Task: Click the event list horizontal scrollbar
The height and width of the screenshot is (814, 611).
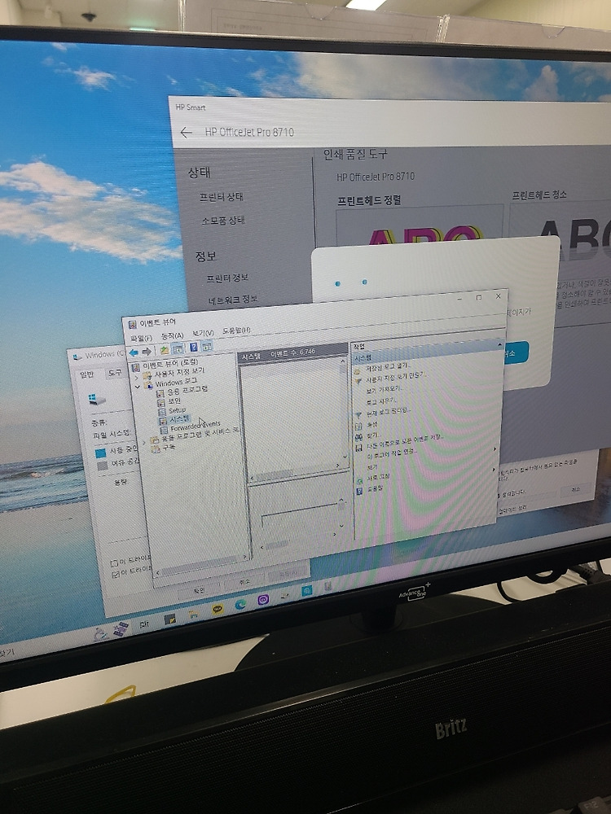Action: pyautogui.click(x=295, y=473)
